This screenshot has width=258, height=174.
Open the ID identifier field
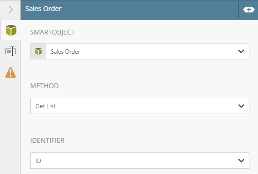coord(140,160)
